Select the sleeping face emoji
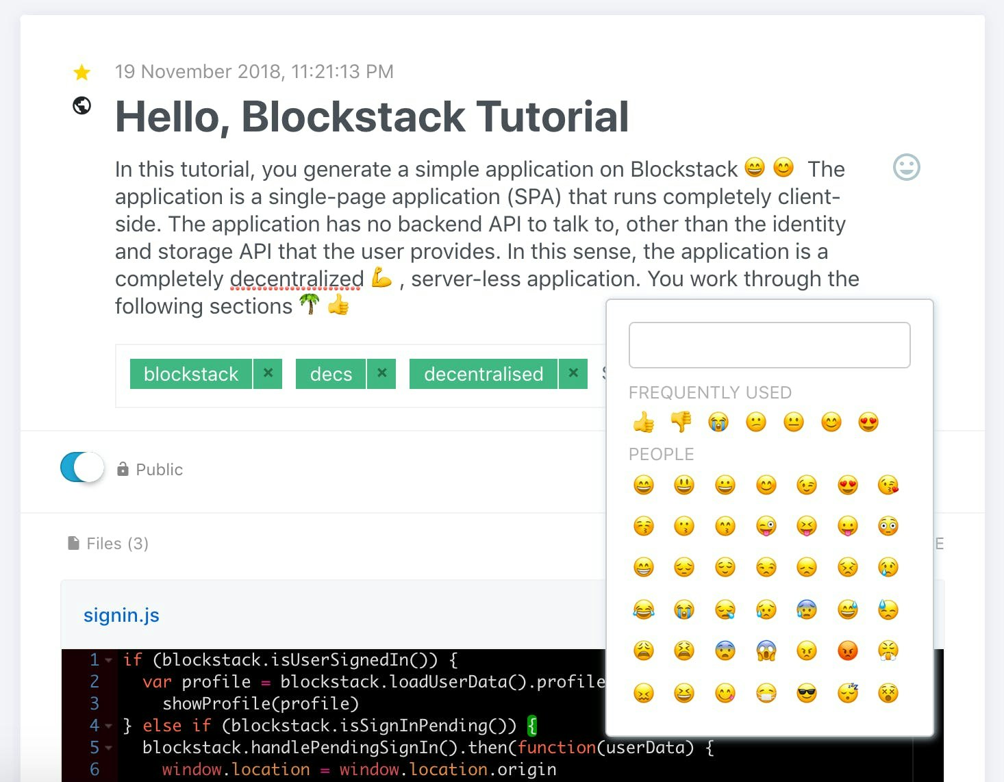Viewport: 1004px width, 782px height. tap(848, 693)
